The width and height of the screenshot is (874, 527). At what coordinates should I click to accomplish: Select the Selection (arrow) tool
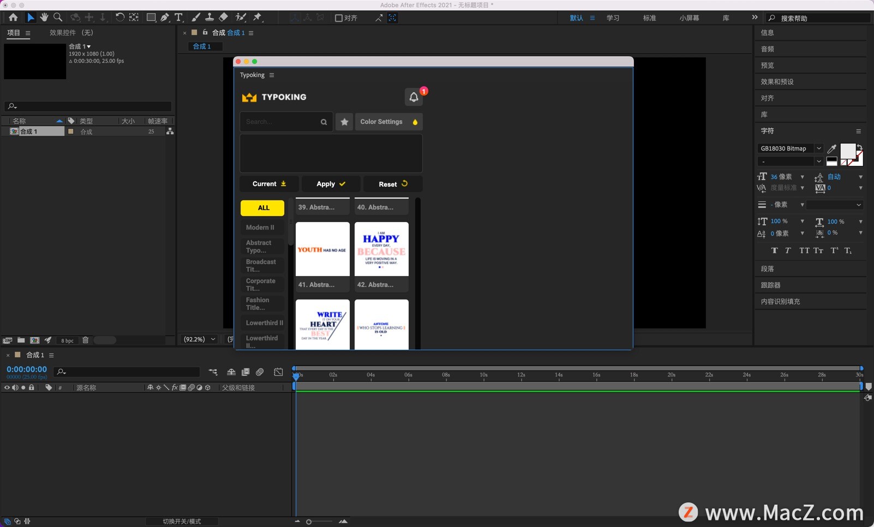click(x=31, y=17)
